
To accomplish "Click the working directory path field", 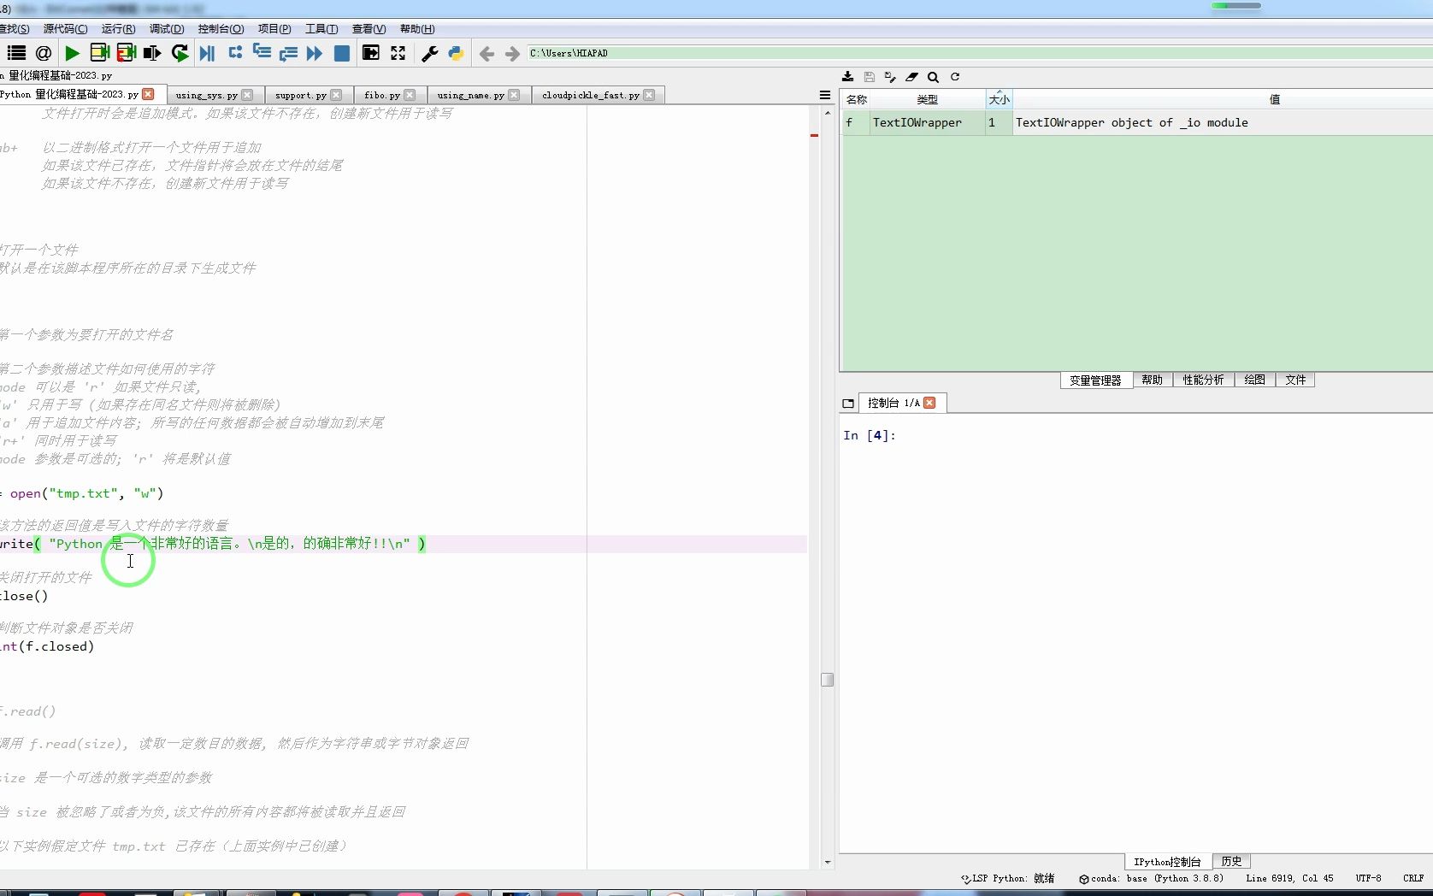I will click(x=979, y=53).
